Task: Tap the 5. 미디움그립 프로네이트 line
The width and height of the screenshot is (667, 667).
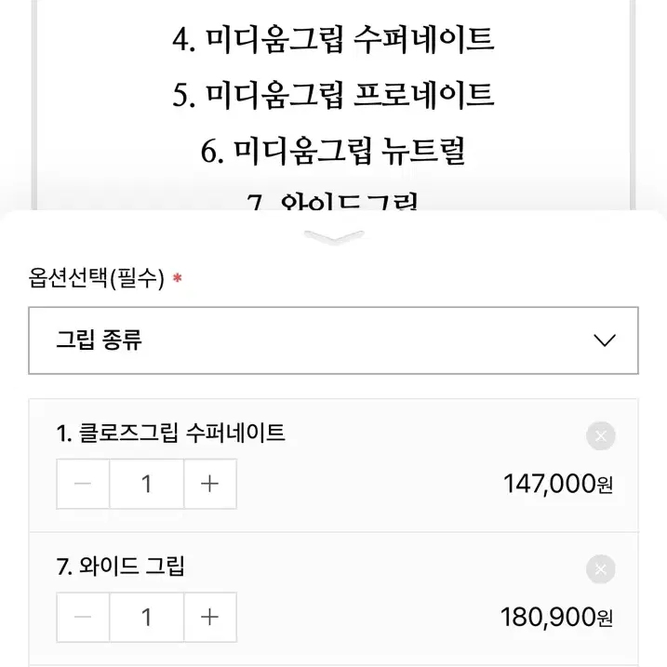Action: point(333,95)
